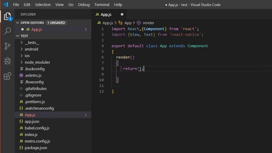Select App.js in the TEST file tree

(x=53, y=115)
